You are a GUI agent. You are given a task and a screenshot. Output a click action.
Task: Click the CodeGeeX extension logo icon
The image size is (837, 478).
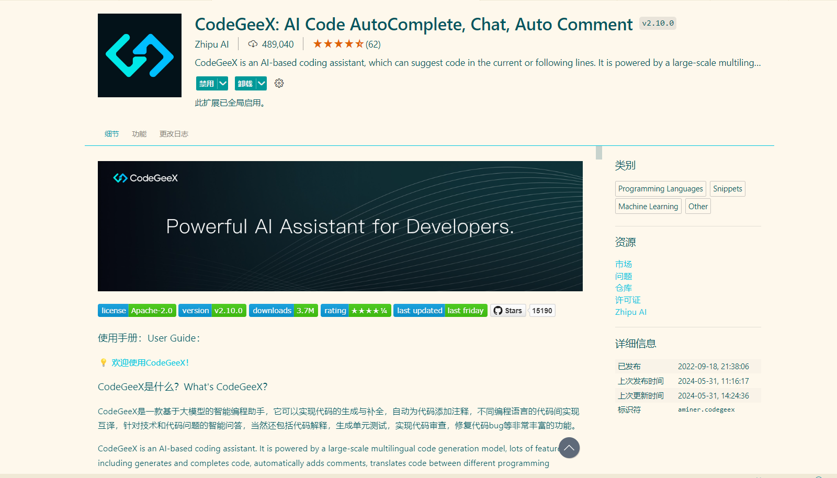pos(140,55)
